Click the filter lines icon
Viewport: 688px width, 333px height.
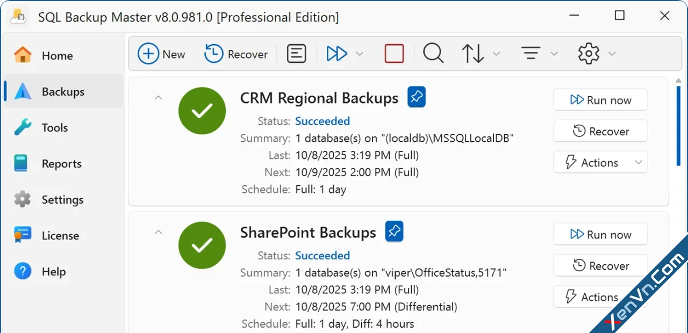531,54
